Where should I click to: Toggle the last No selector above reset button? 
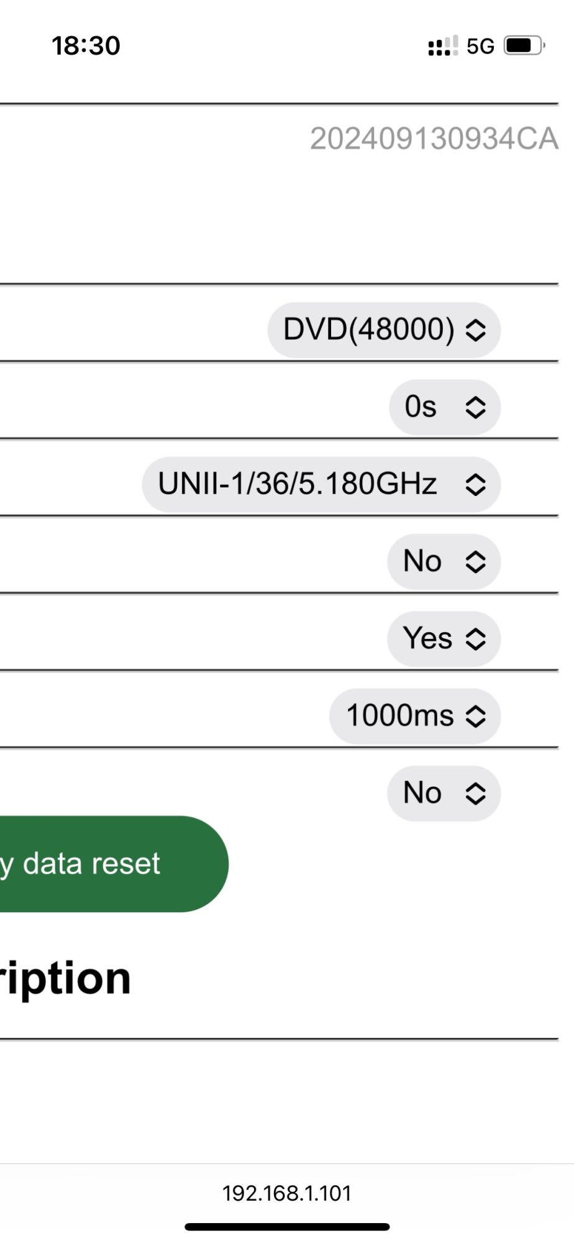pyautogui.click(x=444, y=793)
